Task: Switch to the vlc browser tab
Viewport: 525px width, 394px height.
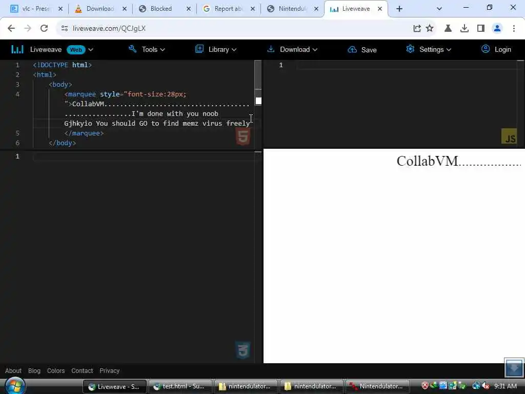Action: [x=36, y=9]
